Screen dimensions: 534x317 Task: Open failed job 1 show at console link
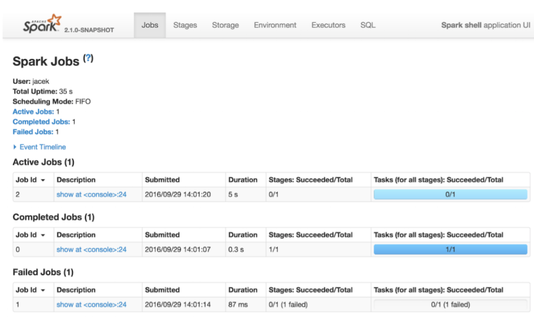(91, 305)
